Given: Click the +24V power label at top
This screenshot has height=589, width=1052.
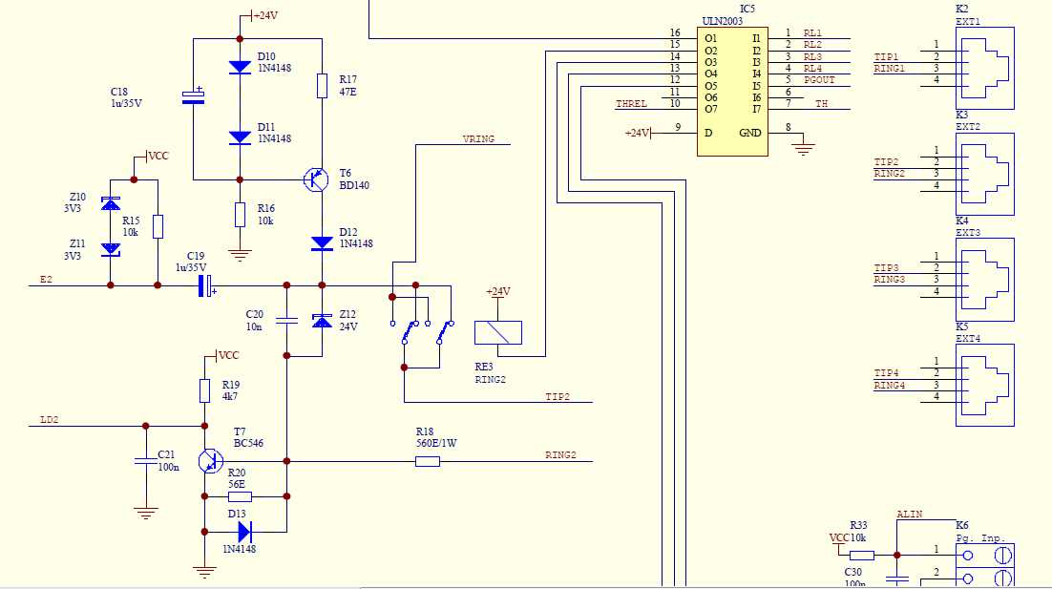Looking at the screenshot, I should pyautogui.click(x=265, y=14).
